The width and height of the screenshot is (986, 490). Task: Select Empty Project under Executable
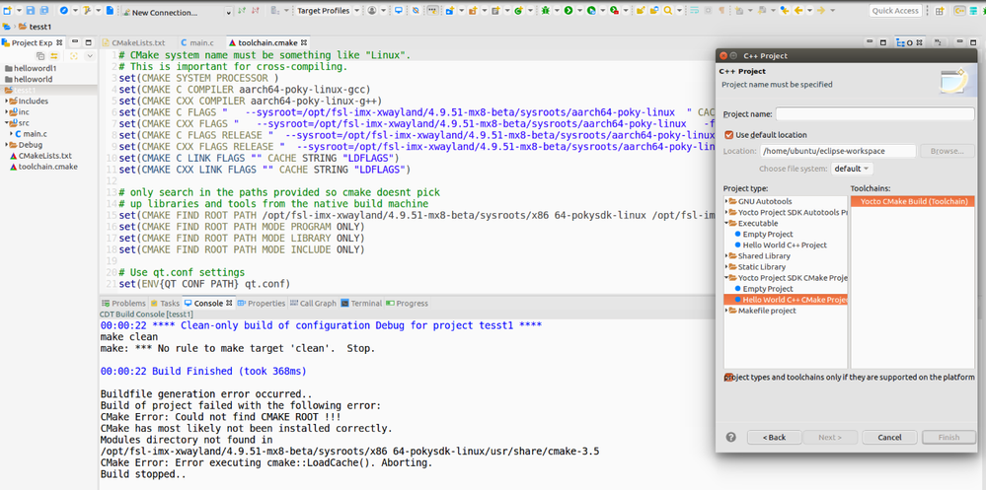click(x=767, y=235)
